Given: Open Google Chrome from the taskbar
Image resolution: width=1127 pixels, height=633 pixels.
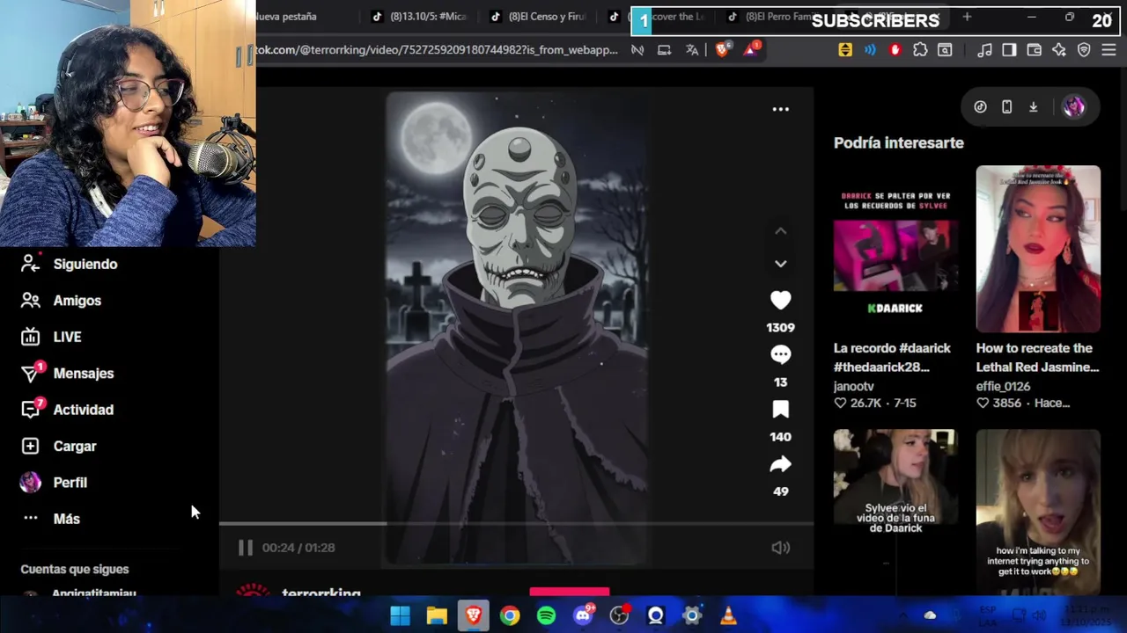Looking at the screenshot, I should 510,615.
